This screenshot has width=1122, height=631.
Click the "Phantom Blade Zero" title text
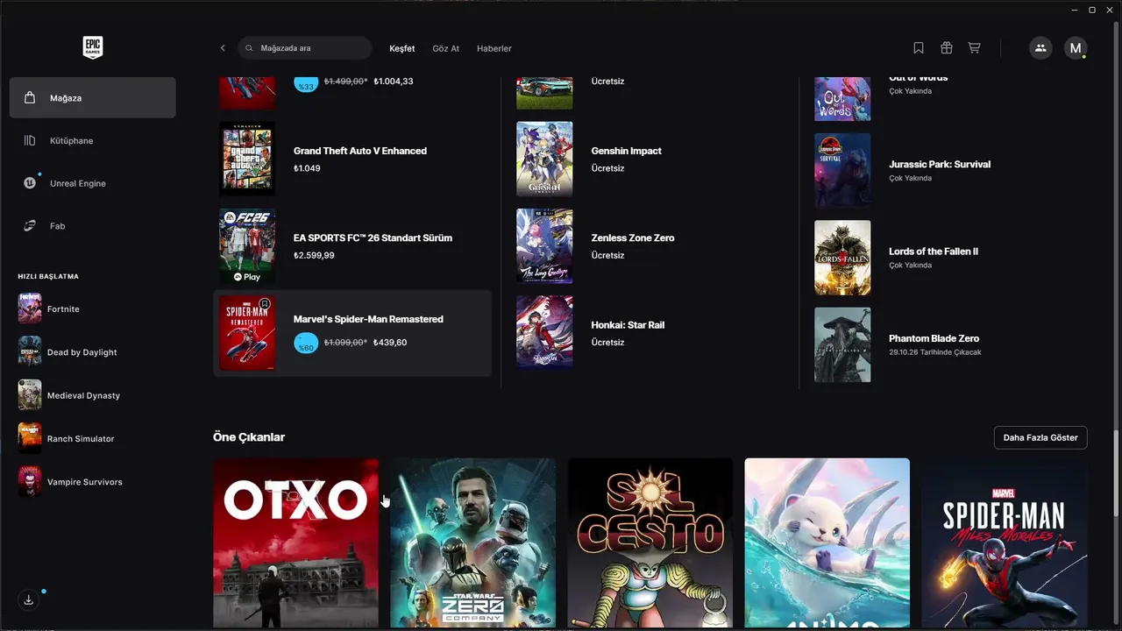pyautogui.click(x=934, y=338)
